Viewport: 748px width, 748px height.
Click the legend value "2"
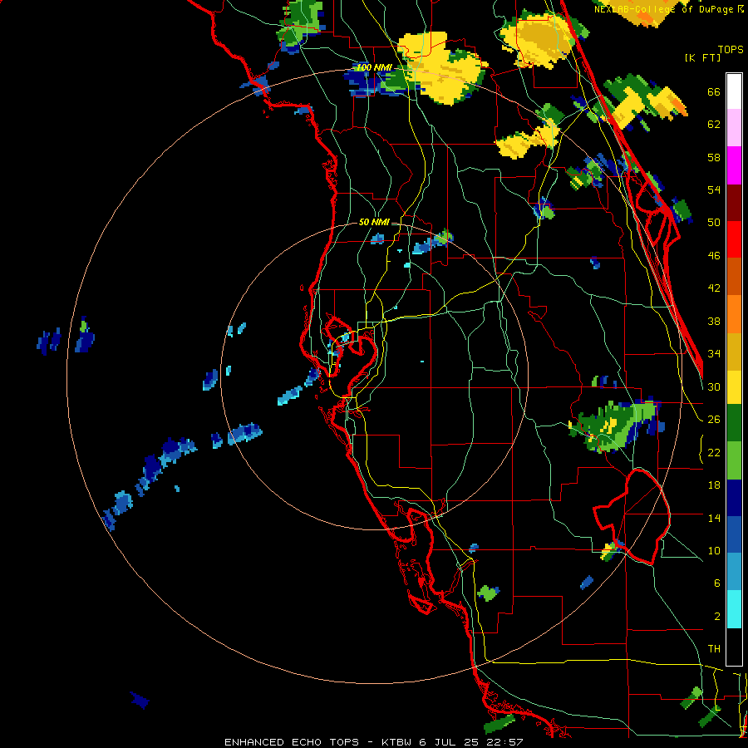point(717,617)
